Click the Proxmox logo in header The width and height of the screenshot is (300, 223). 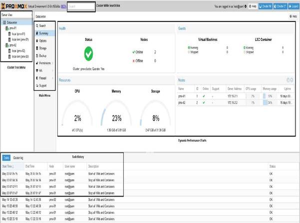pyautogui.click(x=14, y=6)
